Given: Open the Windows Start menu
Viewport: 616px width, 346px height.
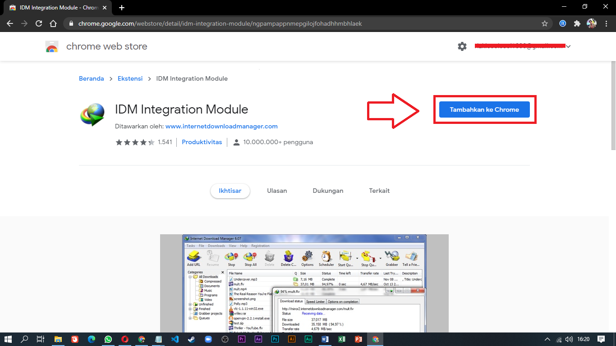Looking at the screenshot, I should point(8,339).
